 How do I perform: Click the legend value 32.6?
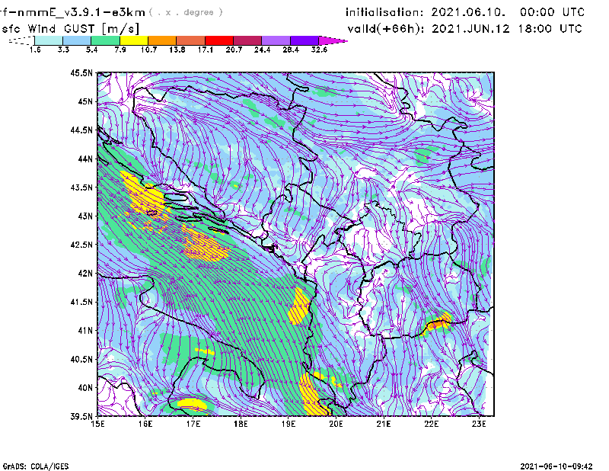pos(319,50)
